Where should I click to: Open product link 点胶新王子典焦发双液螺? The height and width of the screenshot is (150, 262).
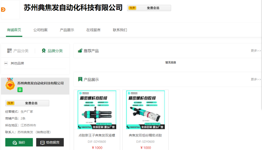point(97,135)
